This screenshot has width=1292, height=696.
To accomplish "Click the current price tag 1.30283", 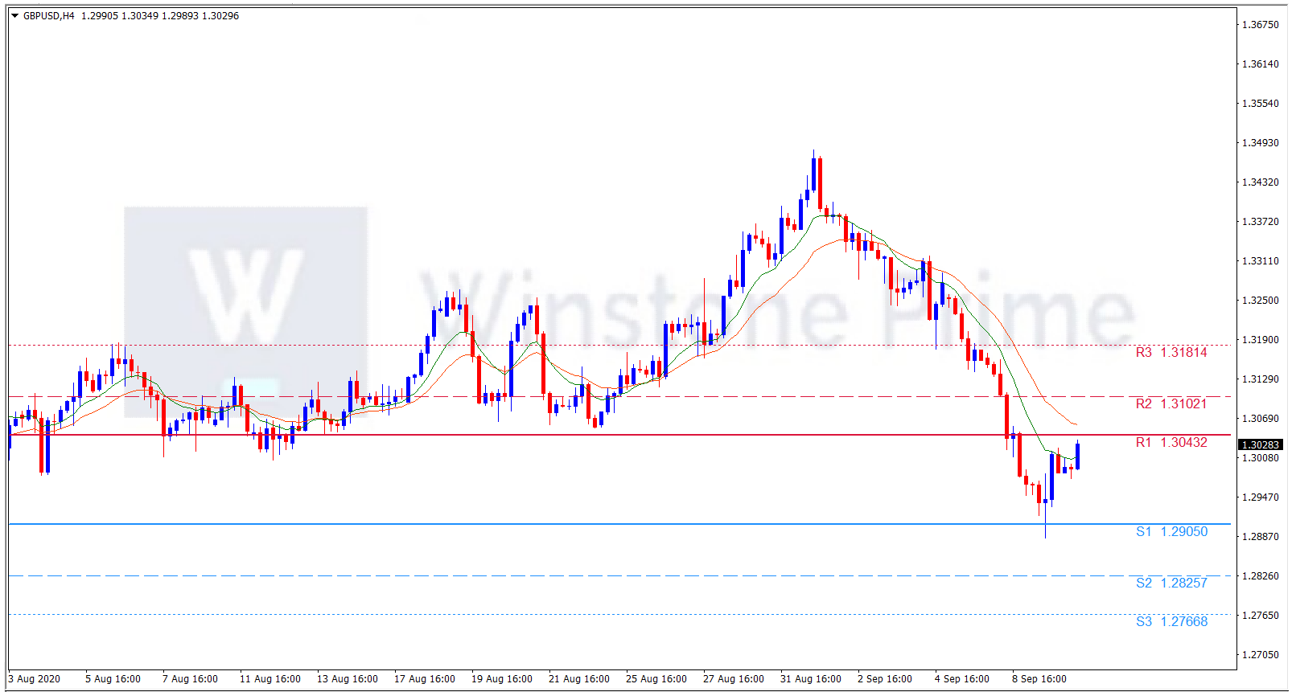I will click(x=1260, y=445).
